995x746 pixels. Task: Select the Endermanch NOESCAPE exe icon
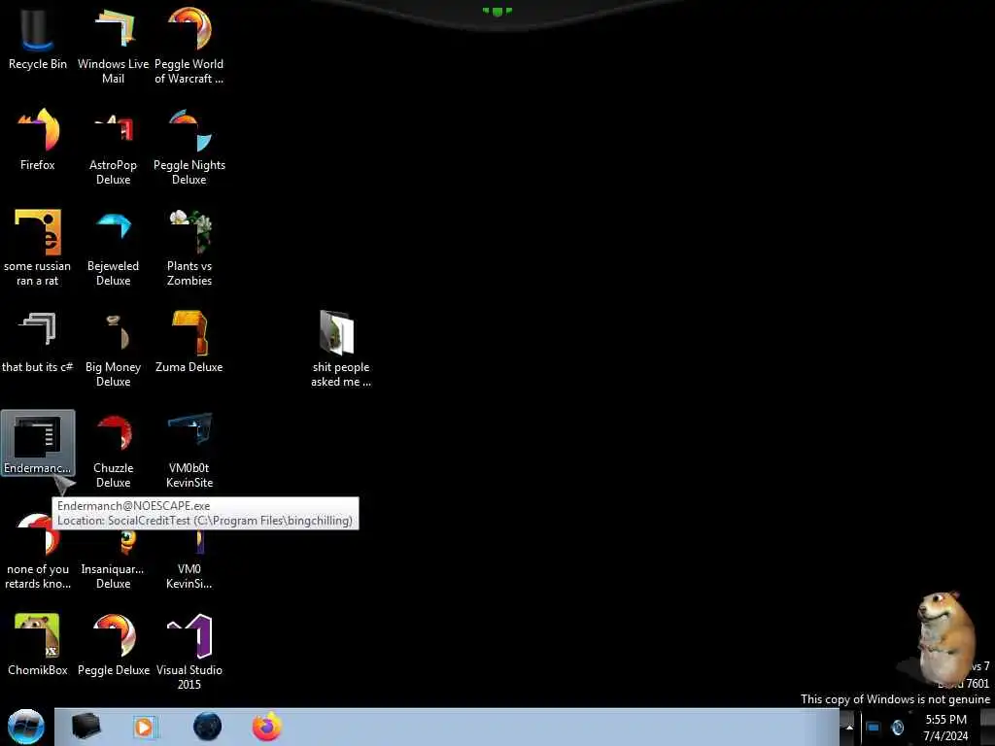pos(38,443)
